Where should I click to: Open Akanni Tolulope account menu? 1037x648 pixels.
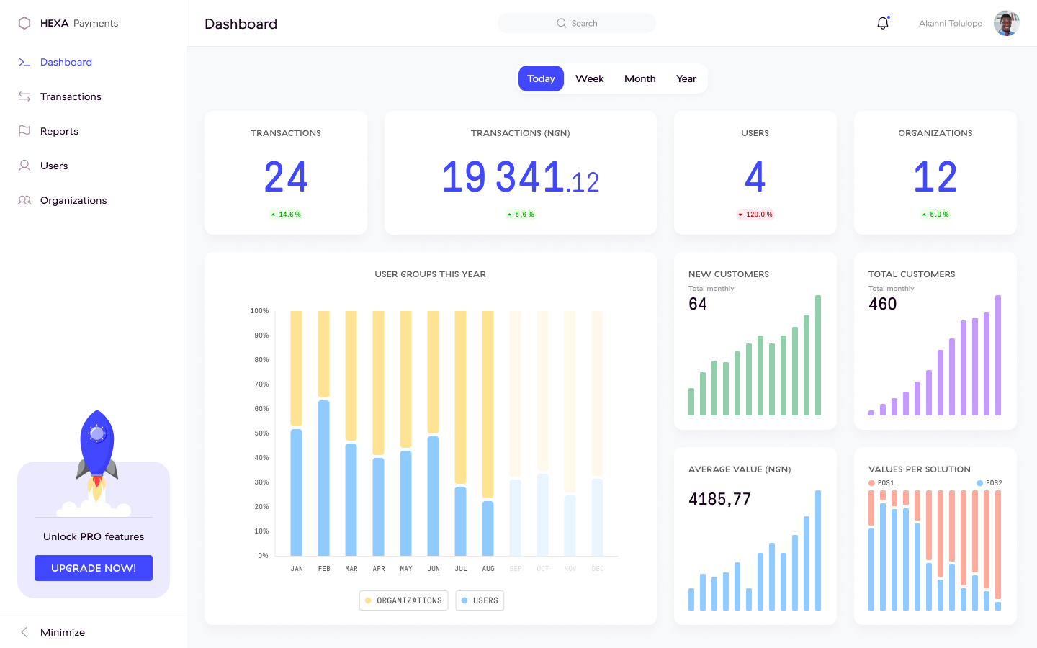[950, 23]
